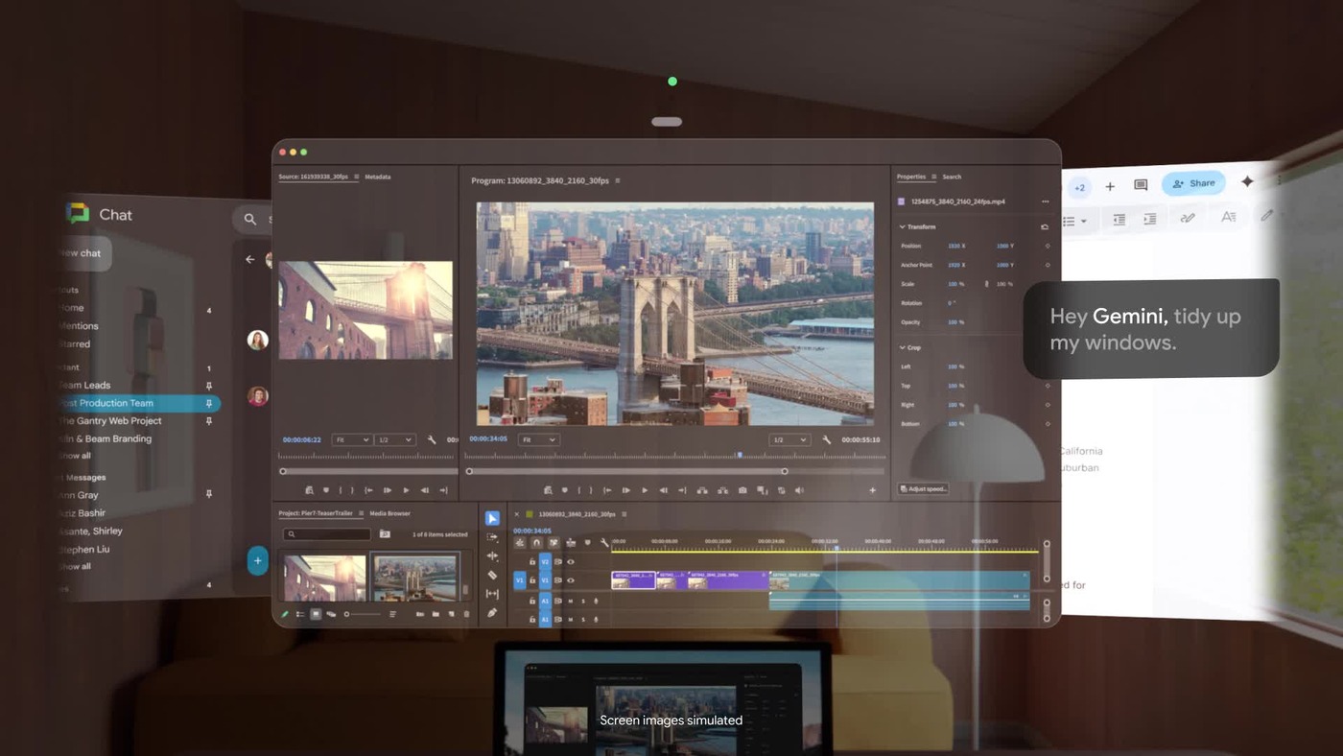1343x756 pixels.
Task: Activate the Slip tool
Action: [492, 594]
